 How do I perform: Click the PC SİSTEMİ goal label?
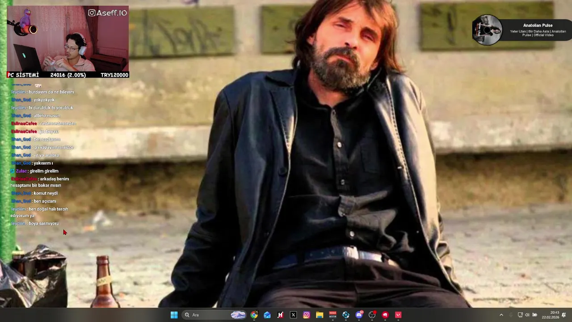point(23,75)
